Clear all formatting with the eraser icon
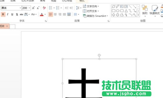163x98 pixels. click(x=44, y=8)
